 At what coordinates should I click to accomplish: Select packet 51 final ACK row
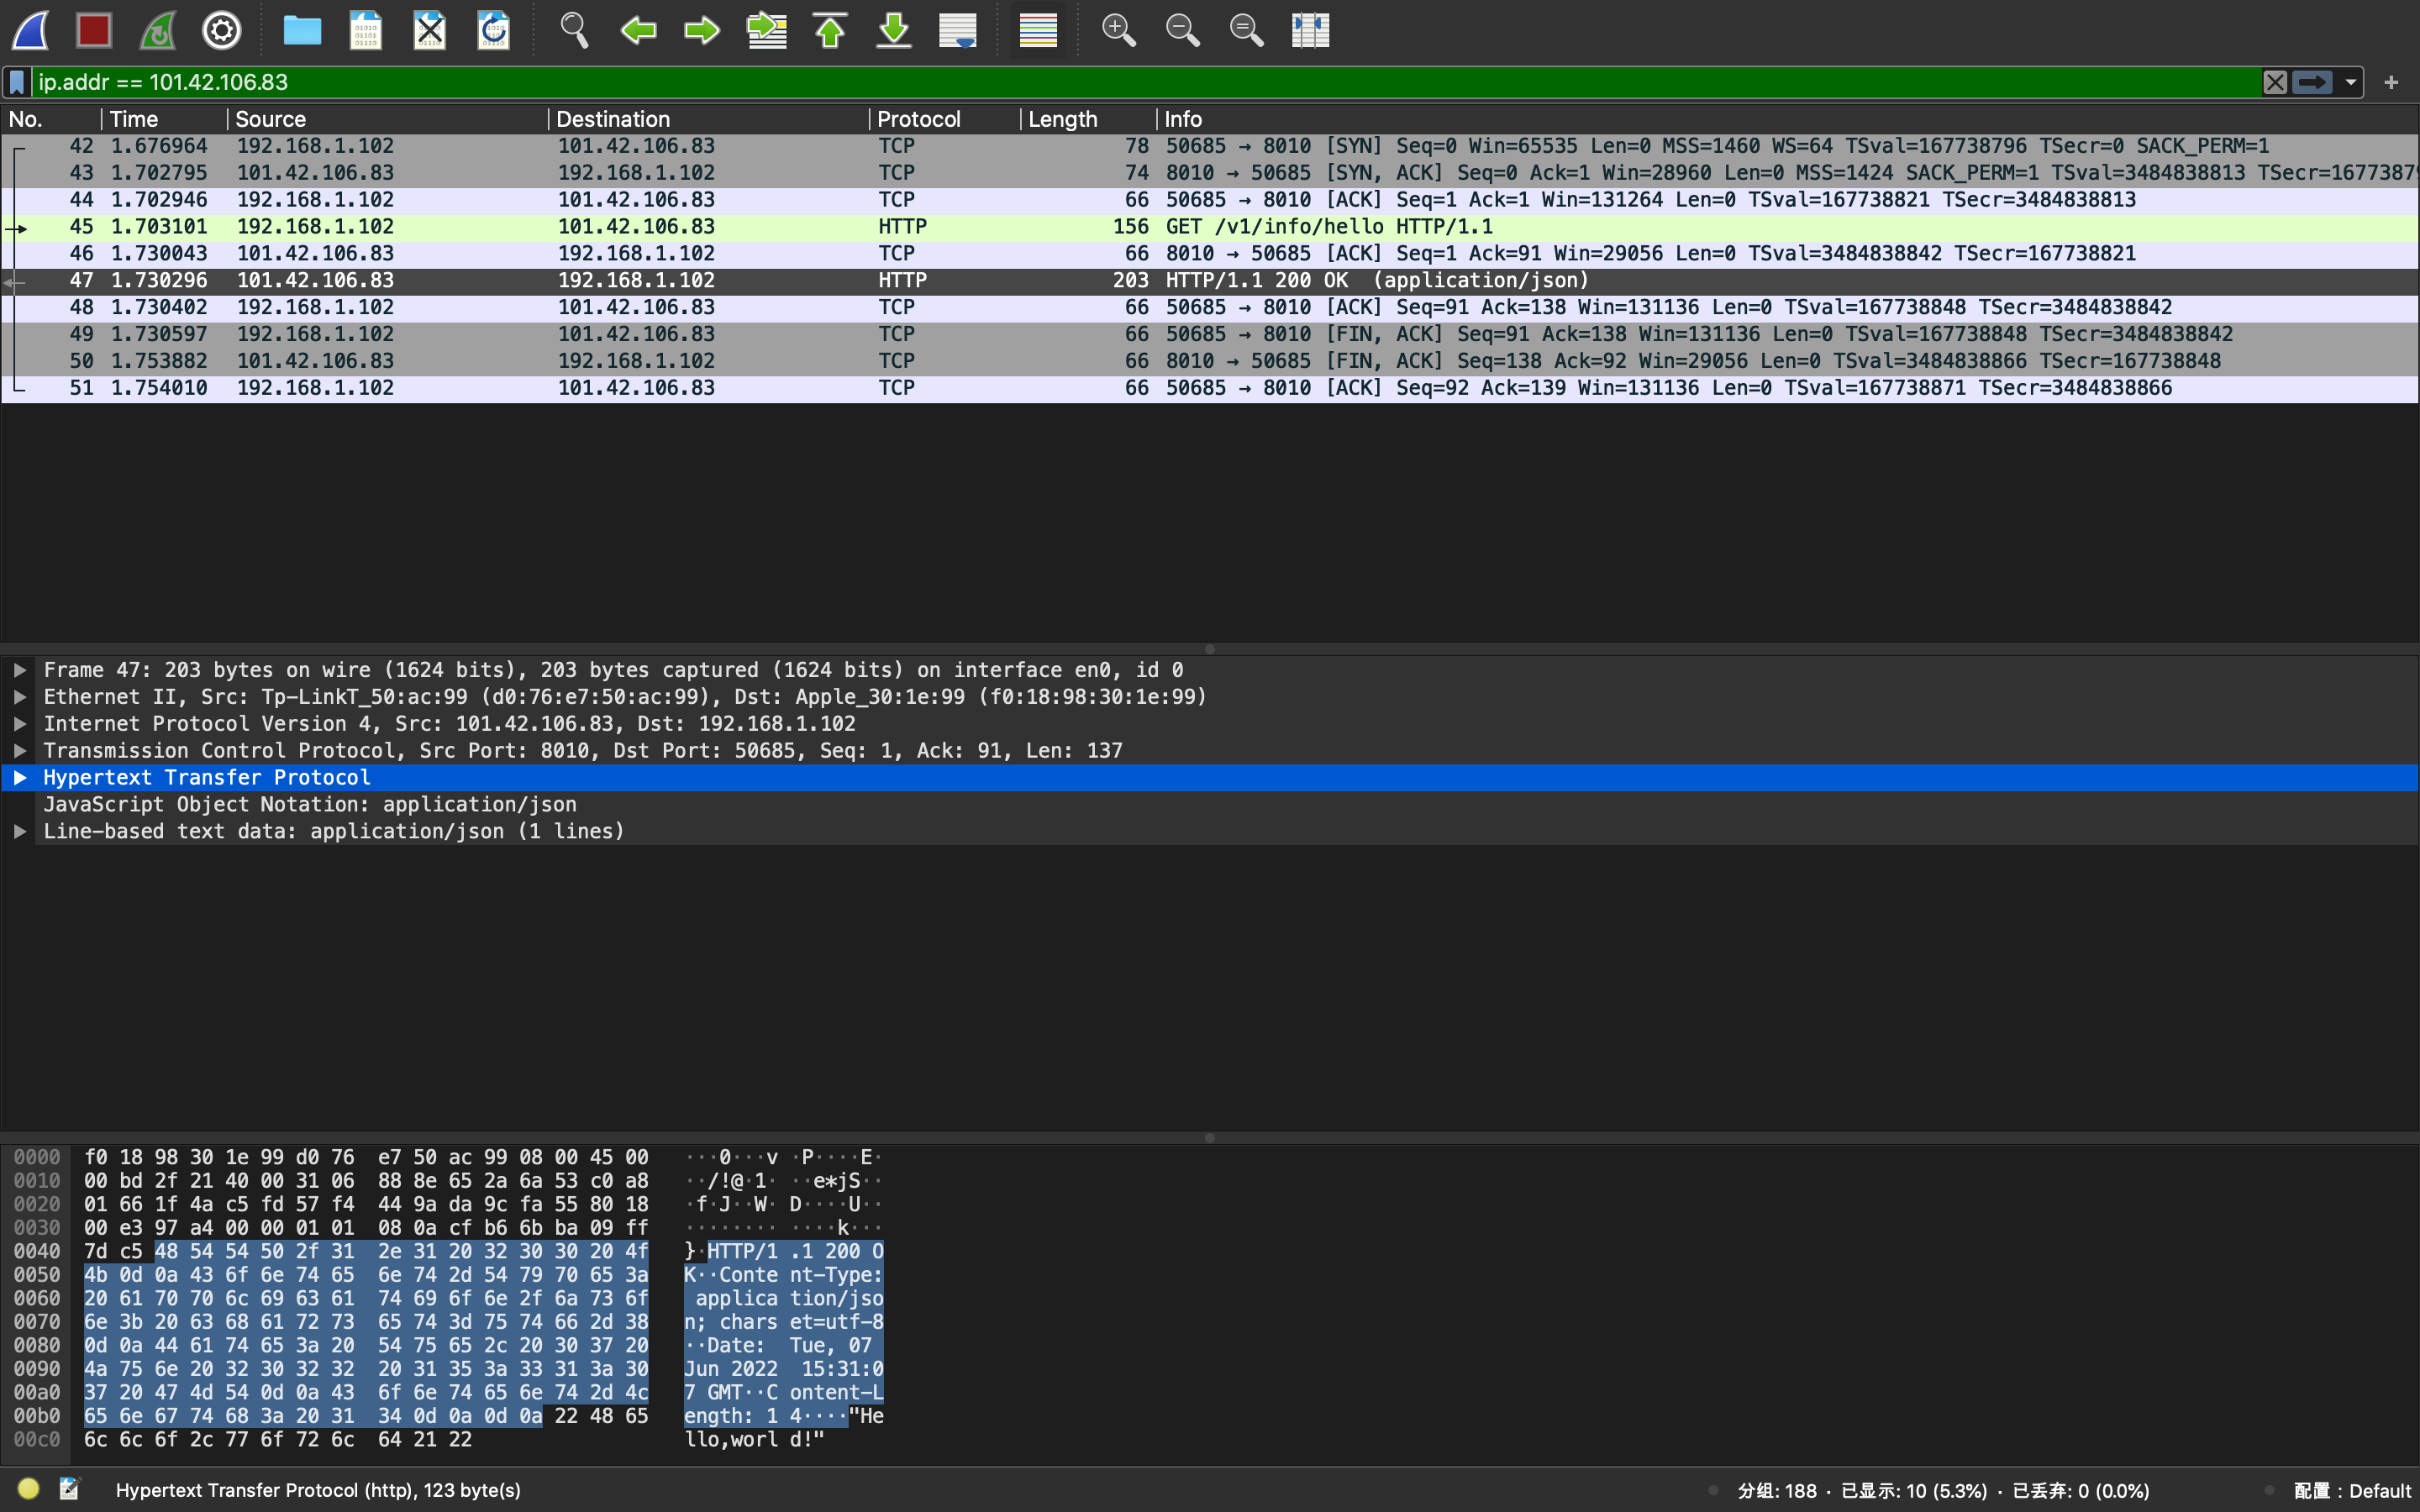point(1210,389)
